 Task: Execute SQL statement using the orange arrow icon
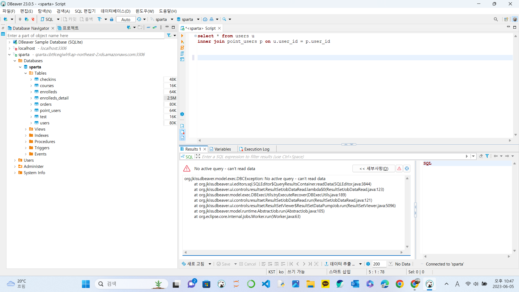[182, 36]
